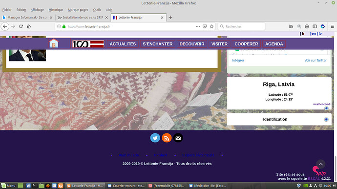Open the Rédaction taskbar window

point(208,186)
